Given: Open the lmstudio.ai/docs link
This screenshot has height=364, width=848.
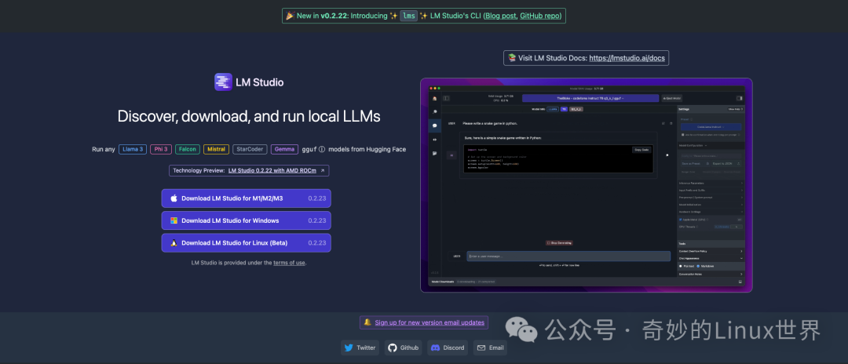Looking at the screenshot, I should 627,58.
